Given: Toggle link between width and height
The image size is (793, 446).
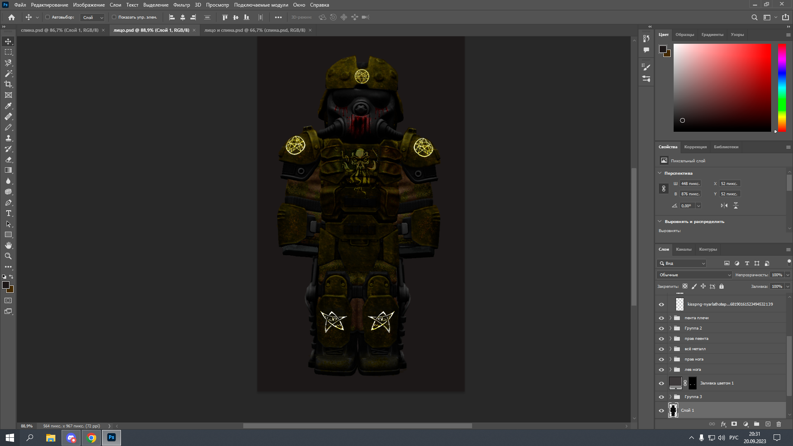Looking at the screenshot, I should 664,189.
